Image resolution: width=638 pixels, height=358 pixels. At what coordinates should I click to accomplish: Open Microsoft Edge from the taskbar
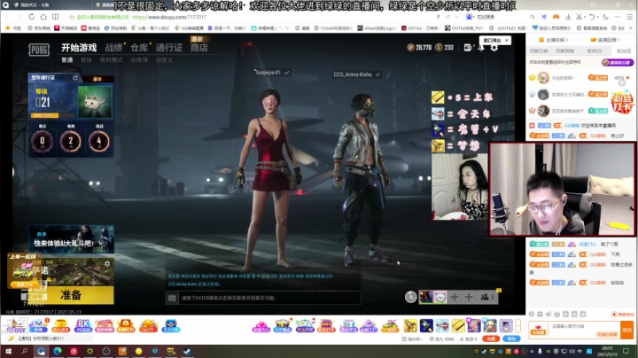point(58,351)
